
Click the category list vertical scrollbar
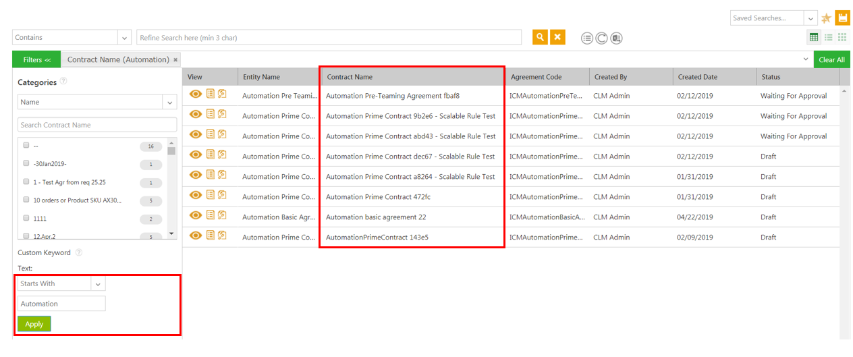171,189
